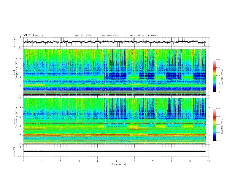
Task: Click the ch.2 spectrogram panel
Action: [x=114, y=121]
